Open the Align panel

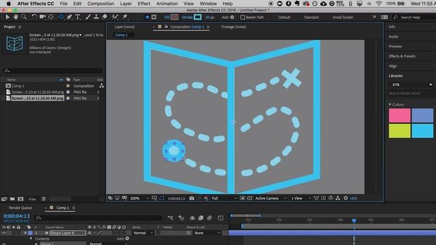[x=392, y=66]
